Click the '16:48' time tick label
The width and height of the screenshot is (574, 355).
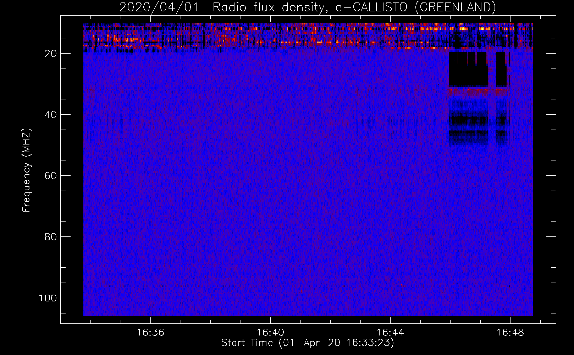point(510,332)
